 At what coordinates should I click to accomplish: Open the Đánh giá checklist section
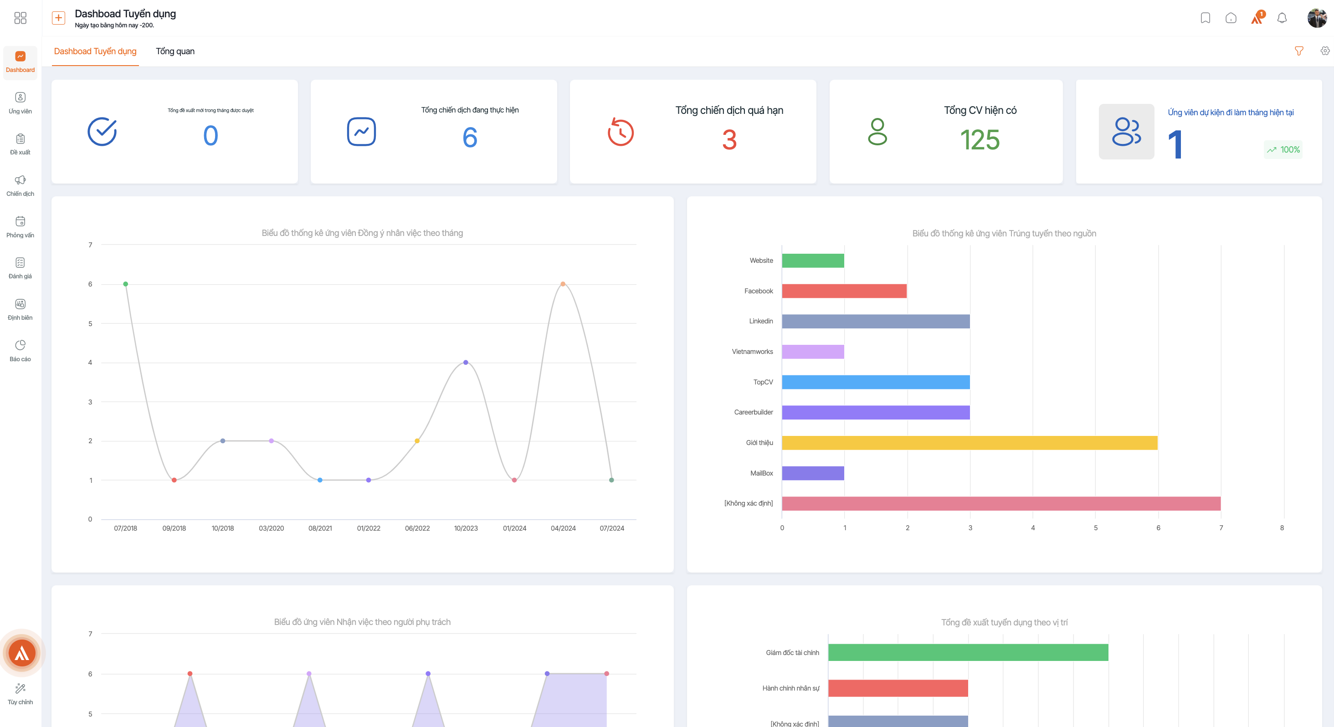pos(20,268)
